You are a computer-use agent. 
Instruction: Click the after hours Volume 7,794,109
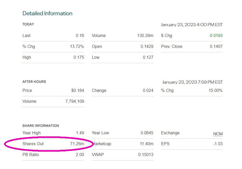coord(75,101)
